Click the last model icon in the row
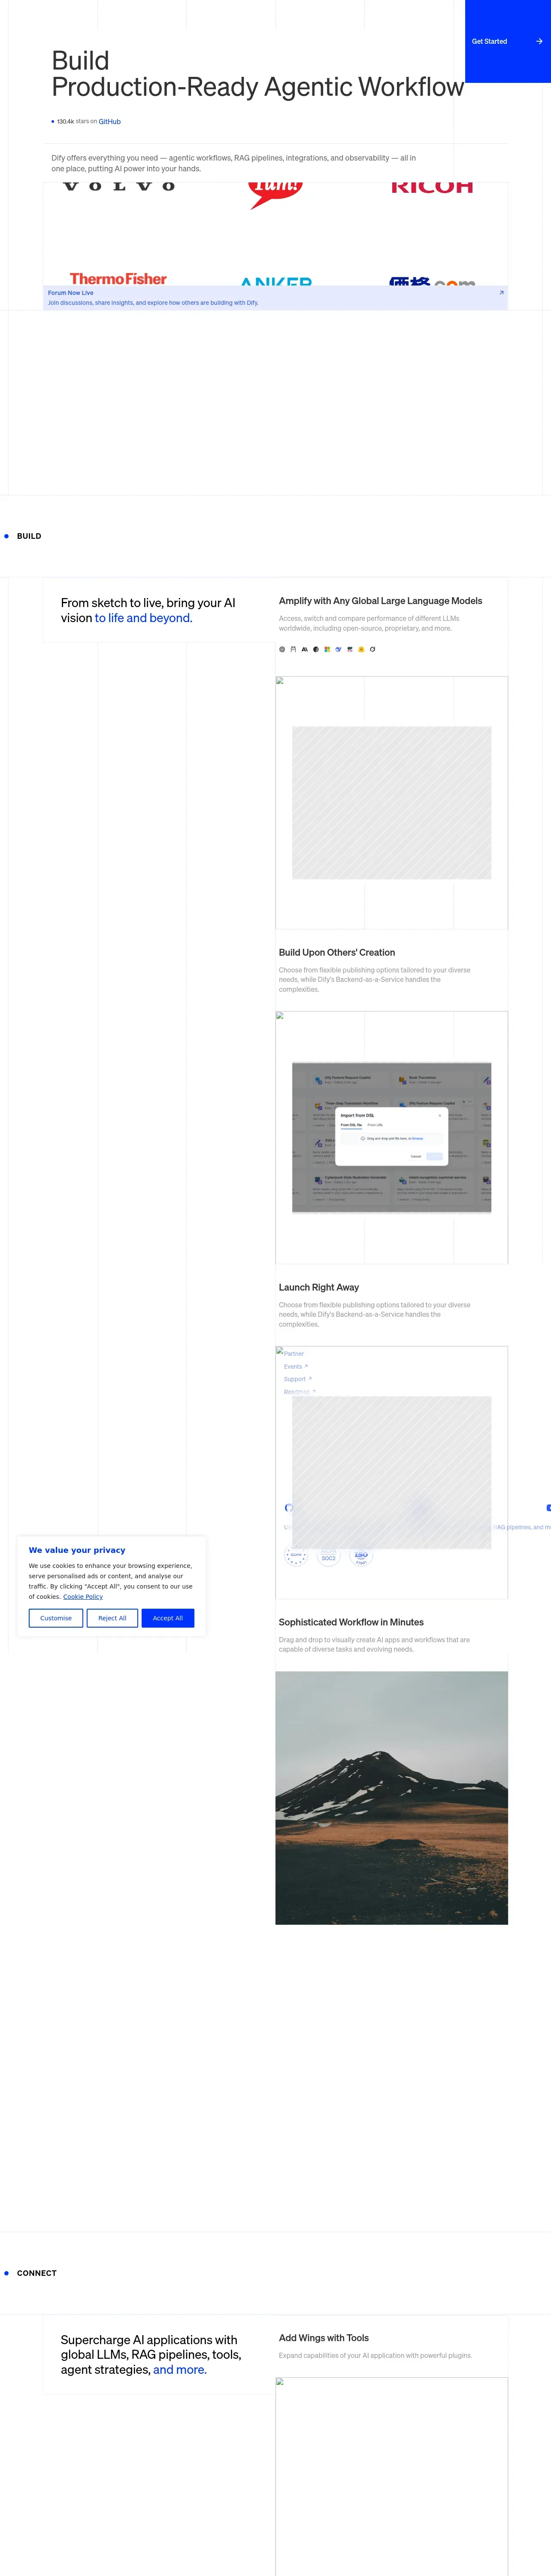Screen dimensions: 551x2576 (x=372, y=649)
